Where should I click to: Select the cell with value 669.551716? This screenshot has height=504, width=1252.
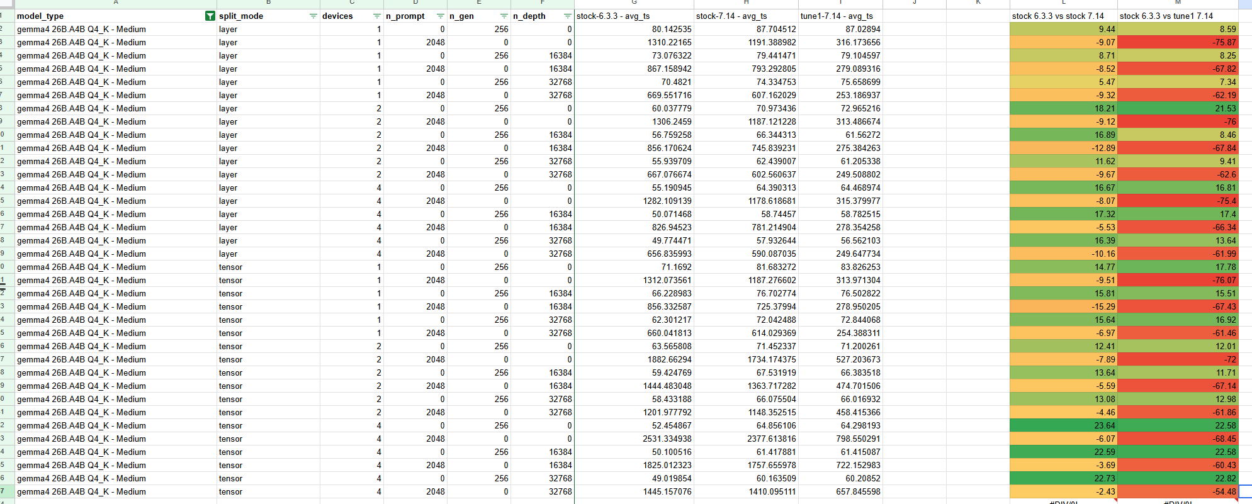(x=634, y=95)
